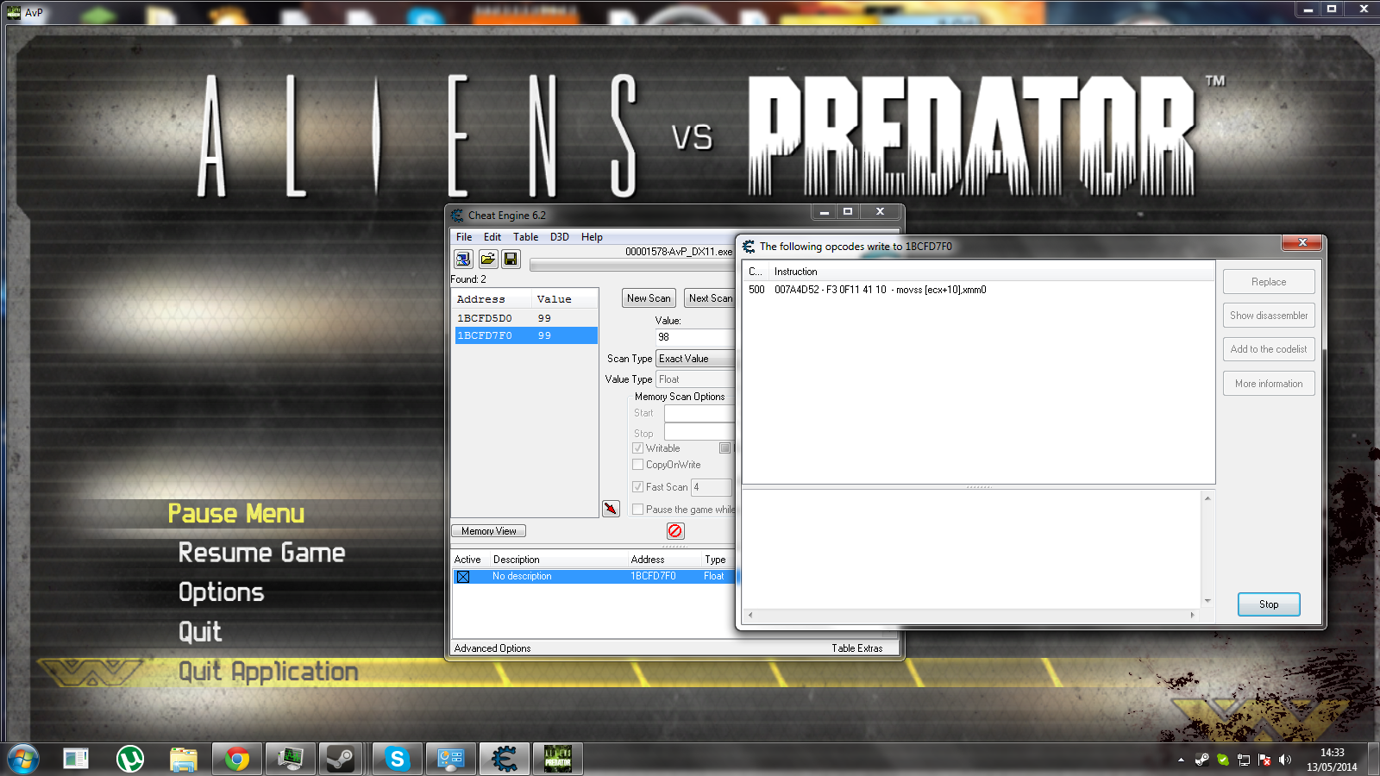Enable the CopyOnWrite checkbox

pyautogui.click(x=638, y=465)
